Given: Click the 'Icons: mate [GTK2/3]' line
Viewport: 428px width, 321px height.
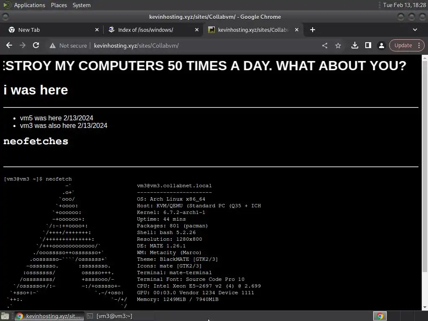Looking at the screenshot, I should coord(169,266).
